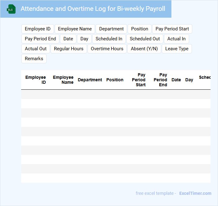Click the green XLS file icon

(x=11, y=9)
